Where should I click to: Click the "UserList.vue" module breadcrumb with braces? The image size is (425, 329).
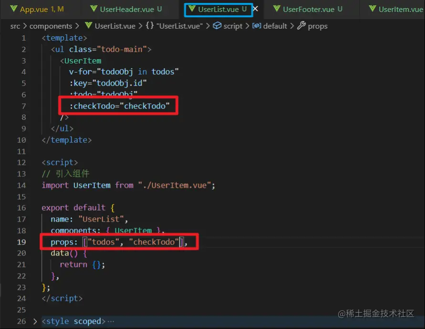click(x=179, y=26)
